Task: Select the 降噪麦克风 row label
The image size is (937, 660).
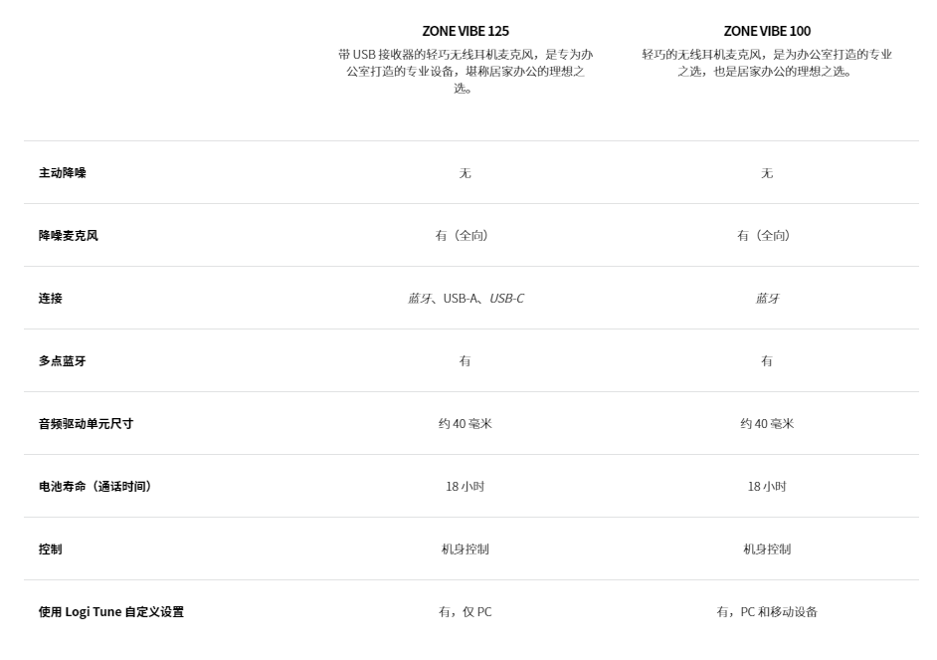Action: [x=68, y=236]
